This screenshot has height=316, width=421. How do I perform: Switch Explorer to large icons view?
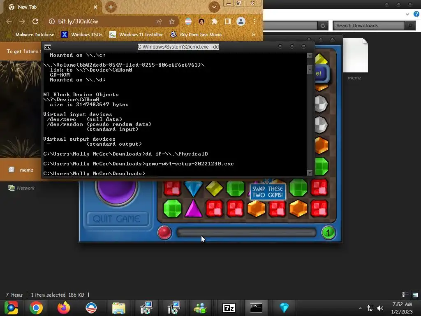point(415,295)
